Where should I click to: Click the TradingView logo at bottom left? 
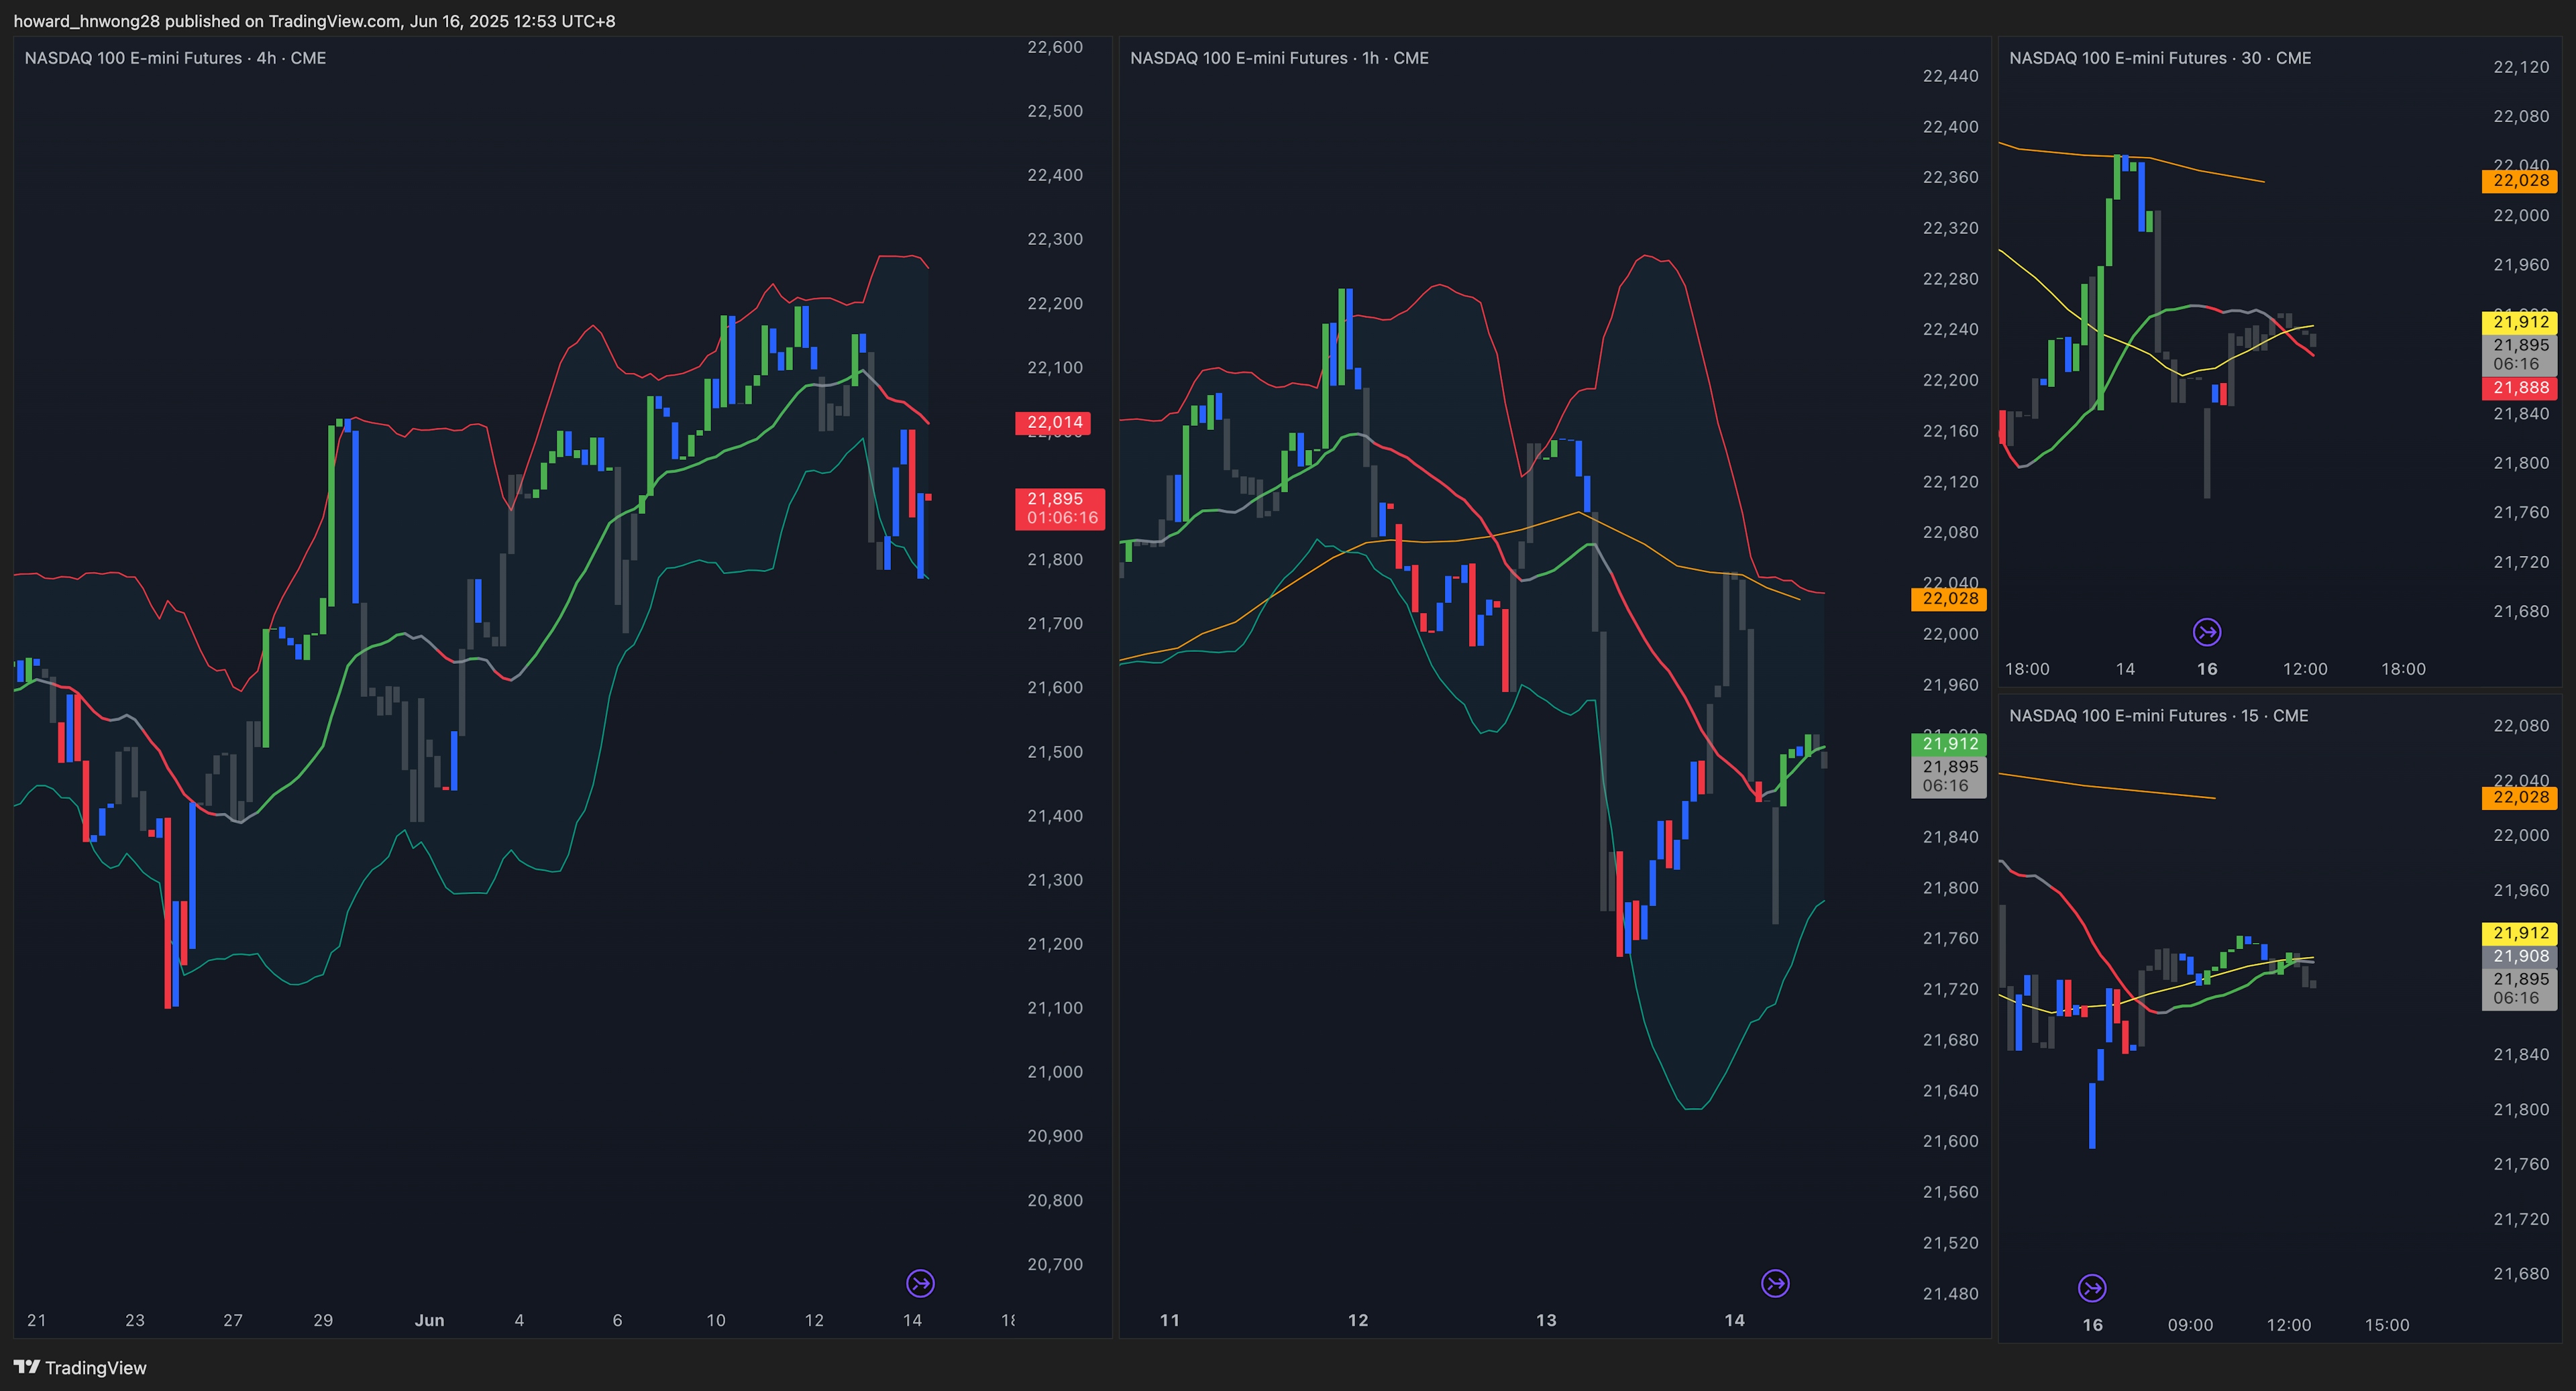(x=80, y=1367)
